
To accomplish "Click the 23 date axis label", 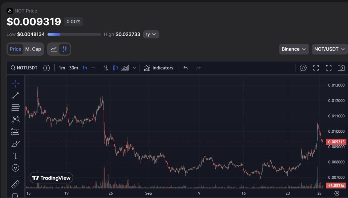I will click(x=288, y=193).
